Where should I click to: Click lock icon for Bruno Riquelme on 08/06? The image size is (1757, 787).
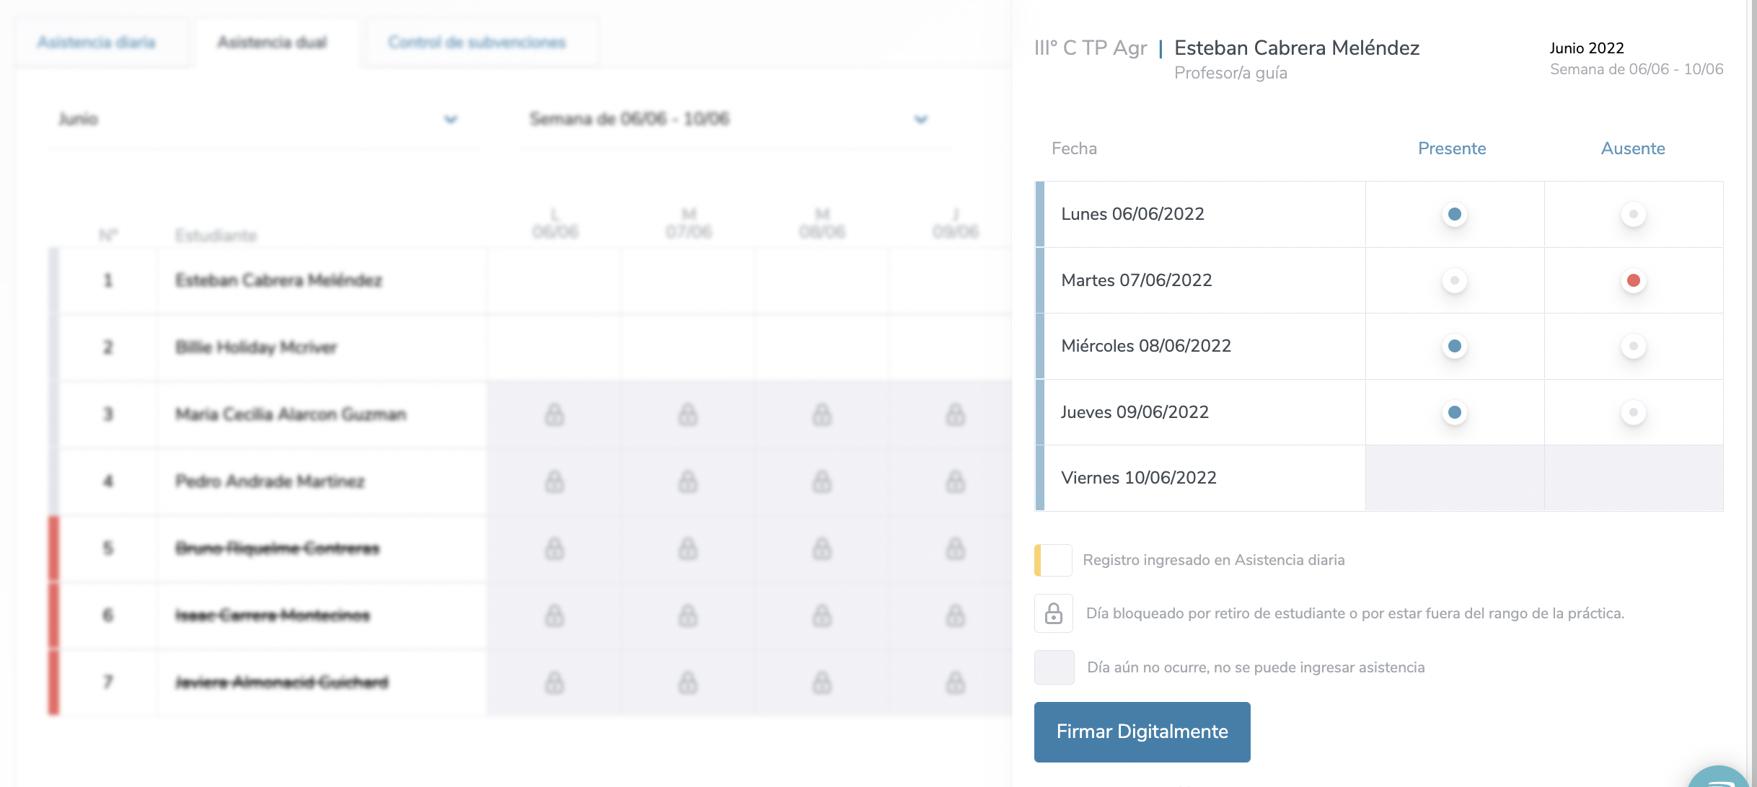(x=822, y=548)
